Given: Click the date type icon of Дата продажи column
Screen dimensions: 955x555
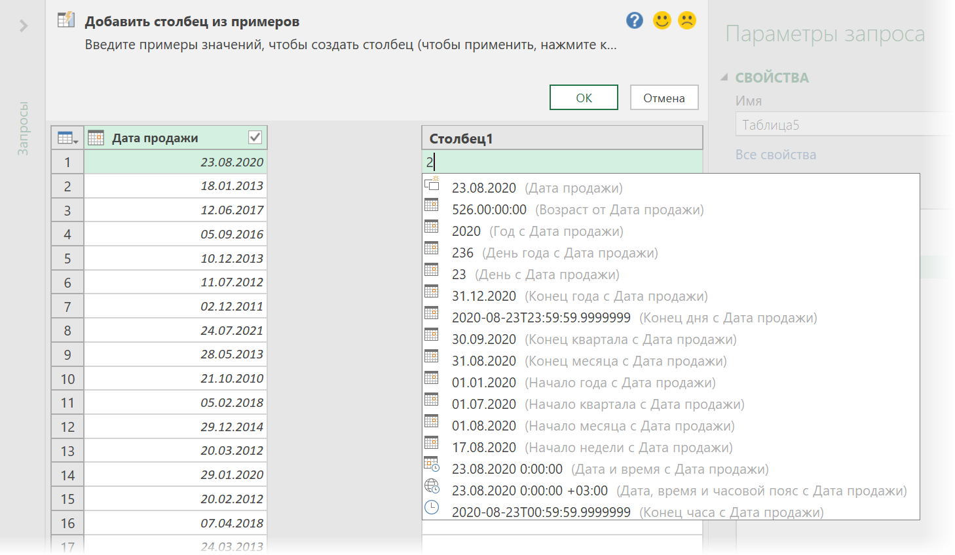Looking at the screenshot, I should point(96,138).
